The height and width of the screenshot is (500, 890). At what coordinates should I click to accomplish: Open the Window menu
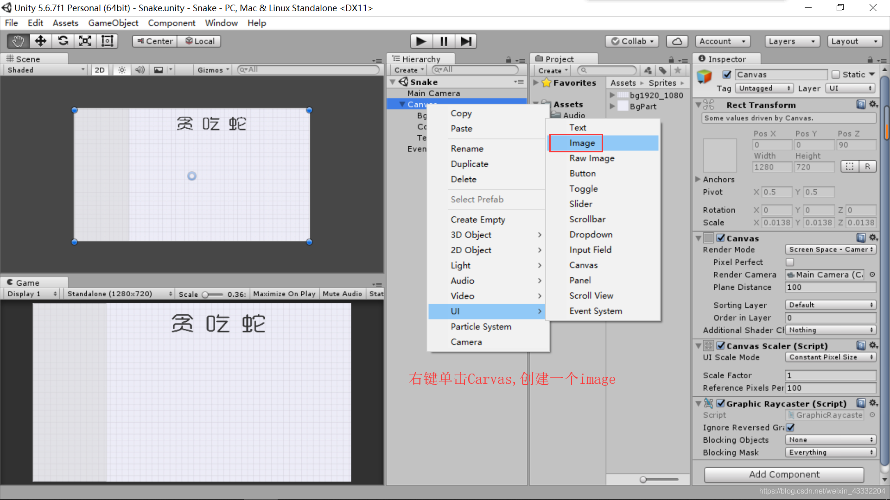point(221,23)
